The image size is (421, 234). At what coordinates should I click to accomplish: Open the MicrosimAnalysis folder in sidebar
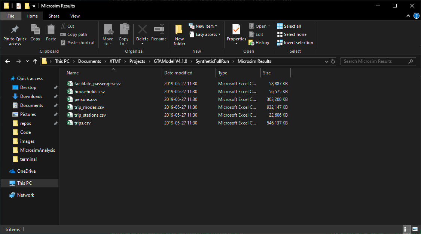(37, 150)
